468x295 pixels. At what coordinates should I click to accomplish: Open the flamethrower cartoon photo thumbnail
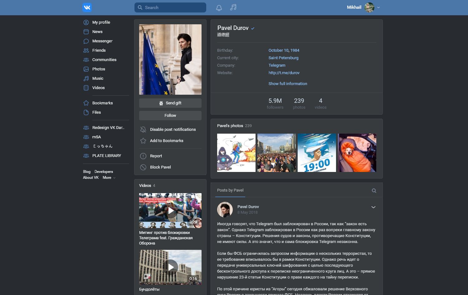pyautogui.click(x=236, y=153)
